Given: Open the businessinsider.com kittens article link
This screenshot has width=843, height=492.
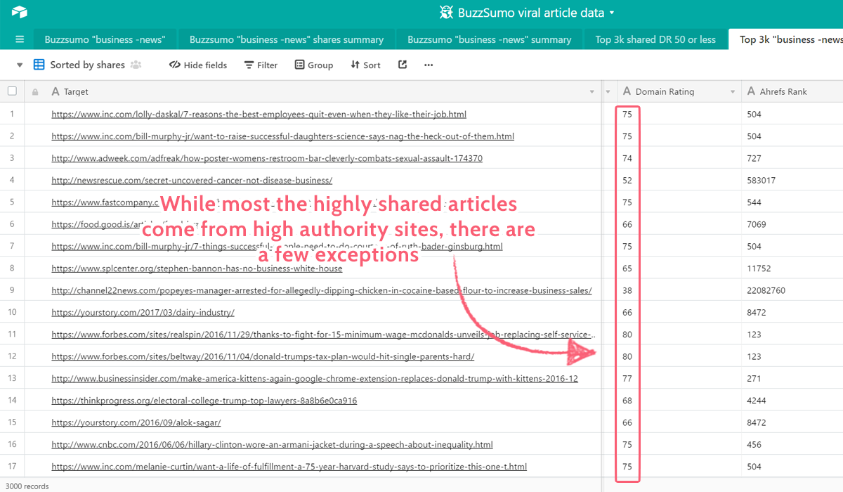Looking at the screenshot, I should coord(315,379).
